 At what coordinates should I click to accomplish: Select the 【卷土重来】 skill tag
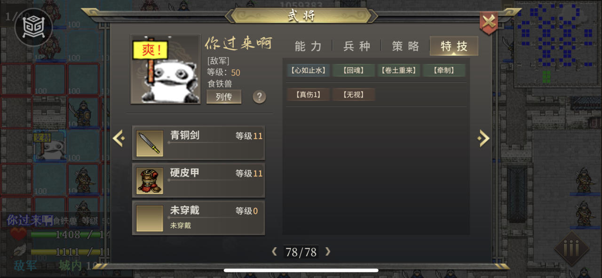tap(399, 71)
